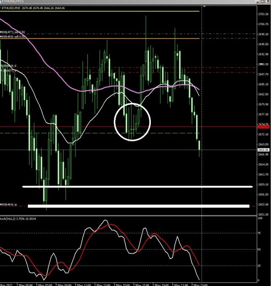Viewport: 271px width, 286px height.
Task: Click price scale value 2703.30
Action: click(263, 14)
